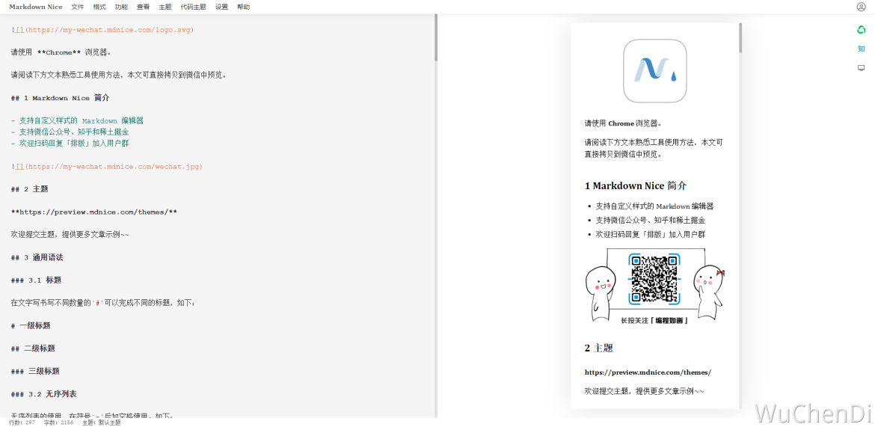Open the 格式 menu
The image size is (875, 427).
point(99,7)
